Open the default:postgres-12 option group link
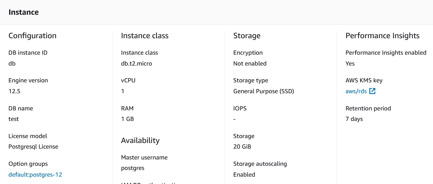The height and width of the screenshot is (184, 433). [x=35, y=175]
